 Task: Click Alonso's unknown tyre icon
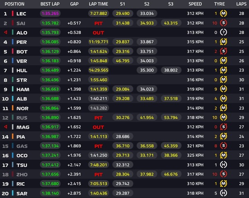223,32
